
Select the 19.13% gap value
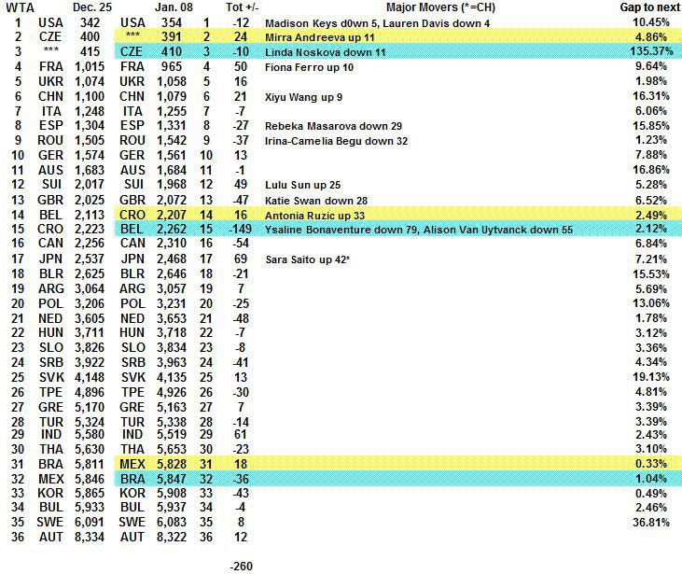pos(650,377)
